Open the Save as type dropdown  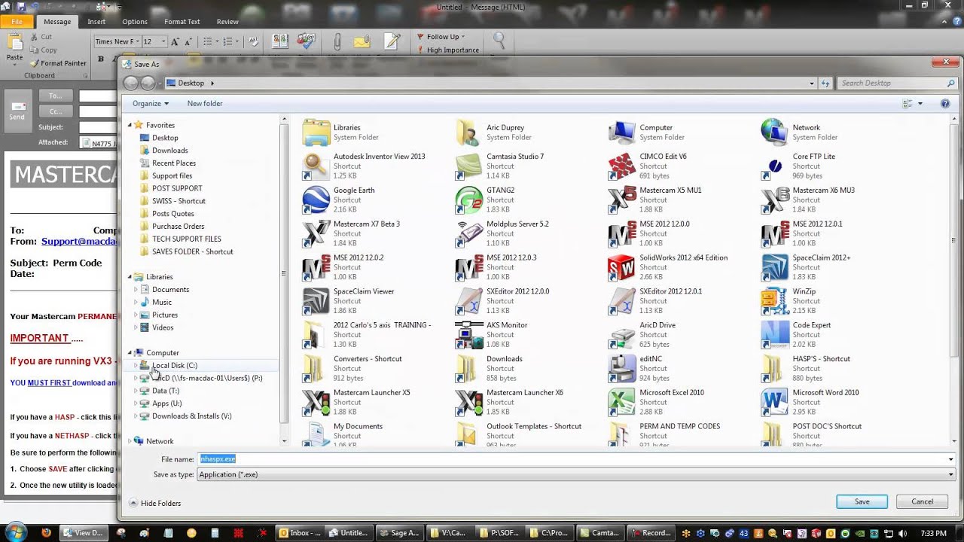(x=950, y=474)
